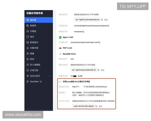151x121 pixels.
Task: Click the MariaDB 10.5.6 heading
Action: point(69,54)
